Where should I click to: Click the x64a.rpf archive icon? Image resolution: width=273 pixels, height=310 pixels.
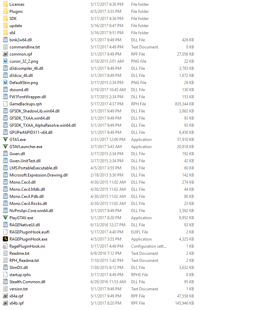point(5,296)
